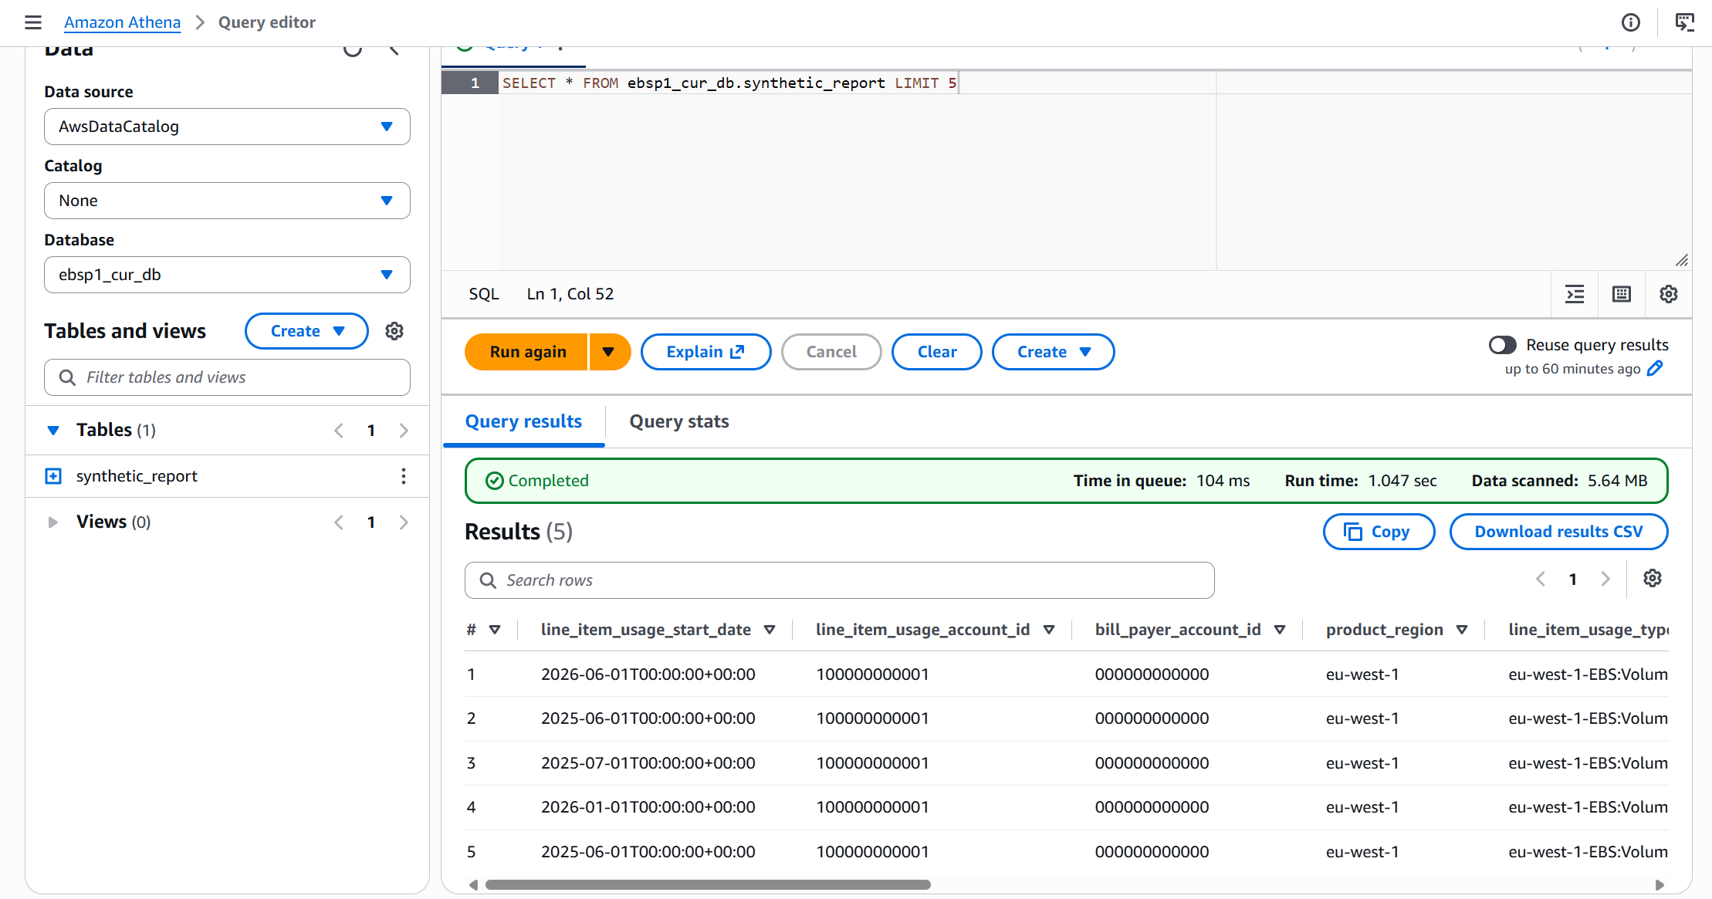1712x899 pixels.
Task: Go to next results page
Action: click(1605, 579)
